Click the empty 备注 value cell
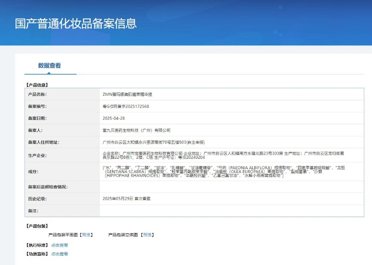Image resolution: width=372 pixels, height=265 pixels. pyautogui.click(x=231, y=210)
